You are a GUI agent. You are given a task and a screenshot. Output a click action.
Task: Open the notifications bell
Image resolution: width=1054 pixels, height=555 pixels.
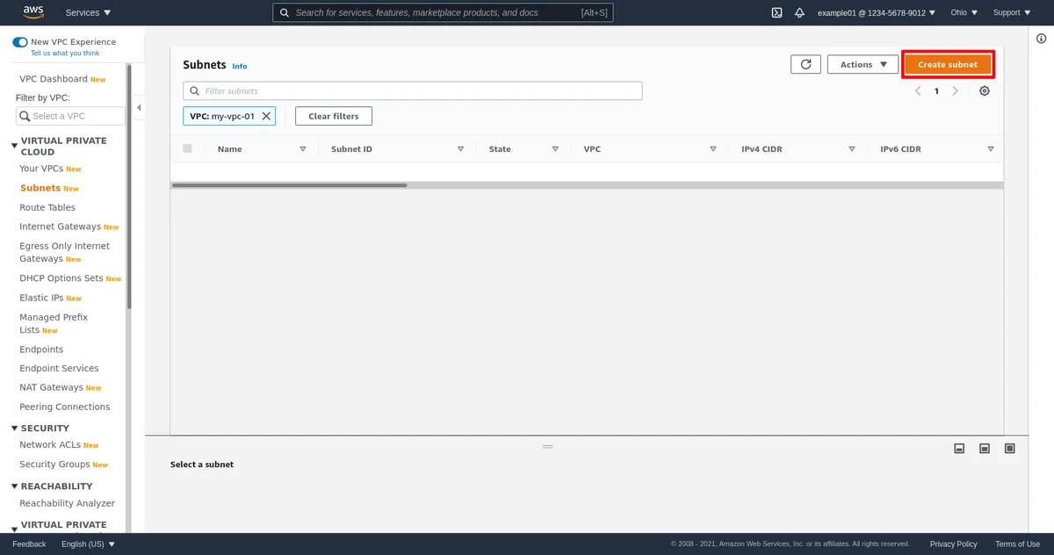tap(799, 13)
